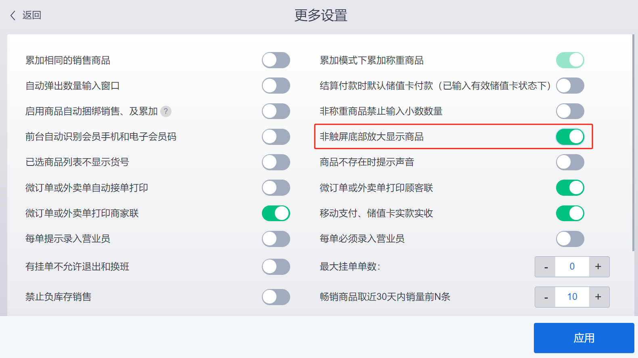Toggle 累加相同的销售商品 switch
Viewport: 638px width, 358px height.
pos(276,60)
